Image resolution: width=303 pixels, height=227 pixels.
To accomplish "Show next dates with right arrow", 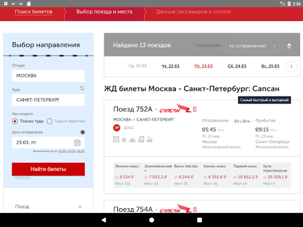I will coord(291,66).
